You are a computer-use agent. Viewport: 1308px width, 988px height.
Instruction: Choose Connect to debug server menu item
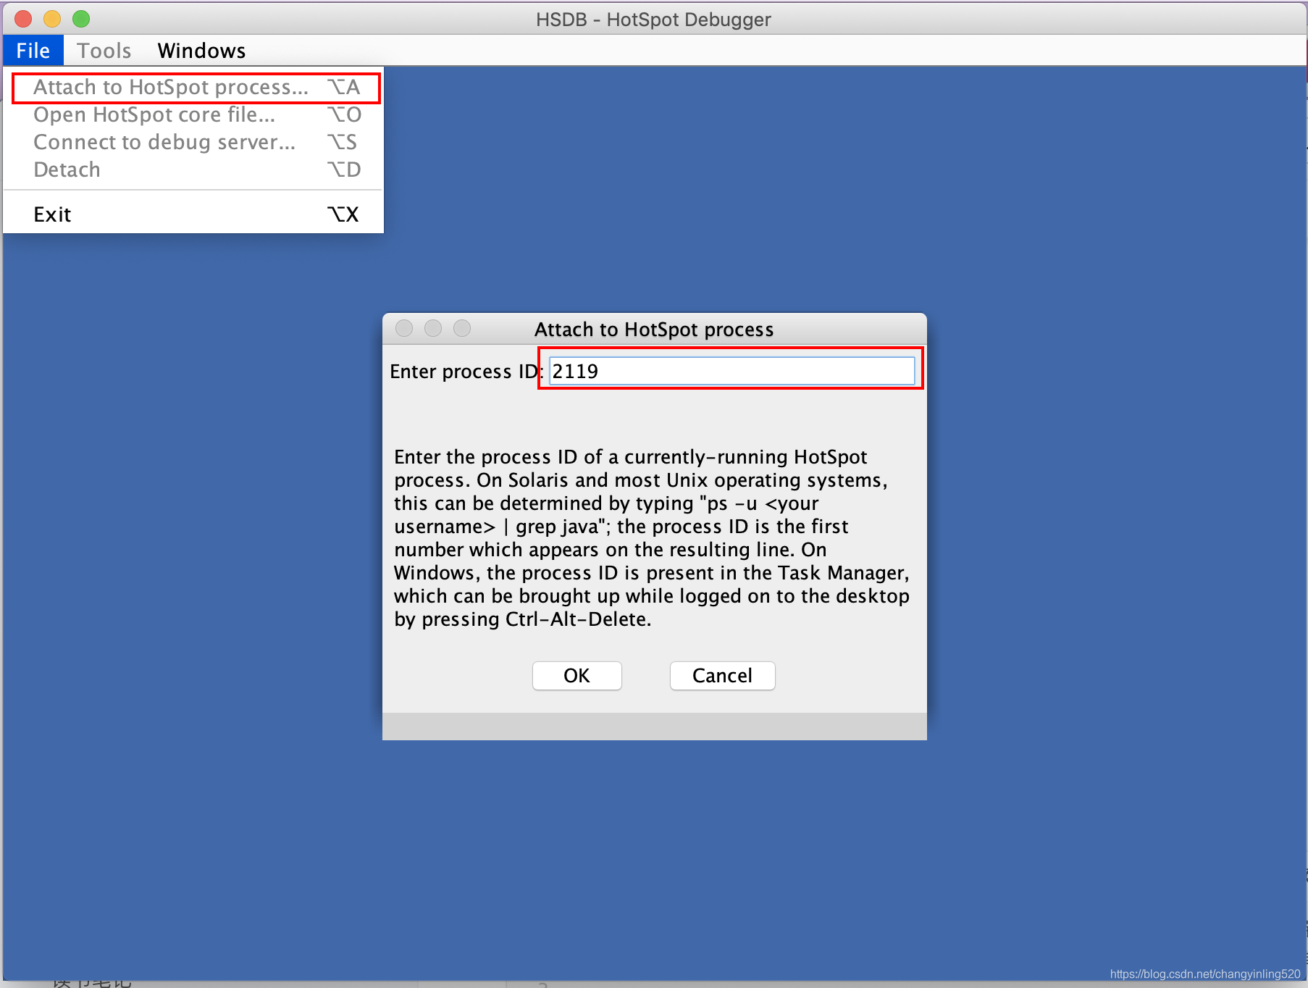pos(194,143)
